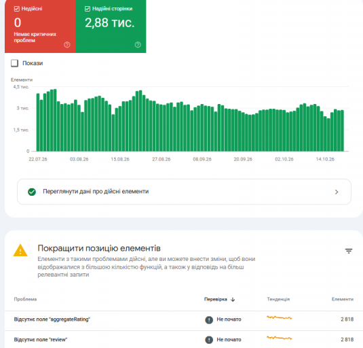
Task: Click the Немає критичних проблем text
Action: (35, 37)
